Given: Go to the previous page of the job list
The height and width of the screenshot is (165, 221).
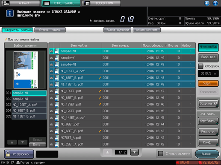Looking at the screenshot, I should click(x=107, y=152).
